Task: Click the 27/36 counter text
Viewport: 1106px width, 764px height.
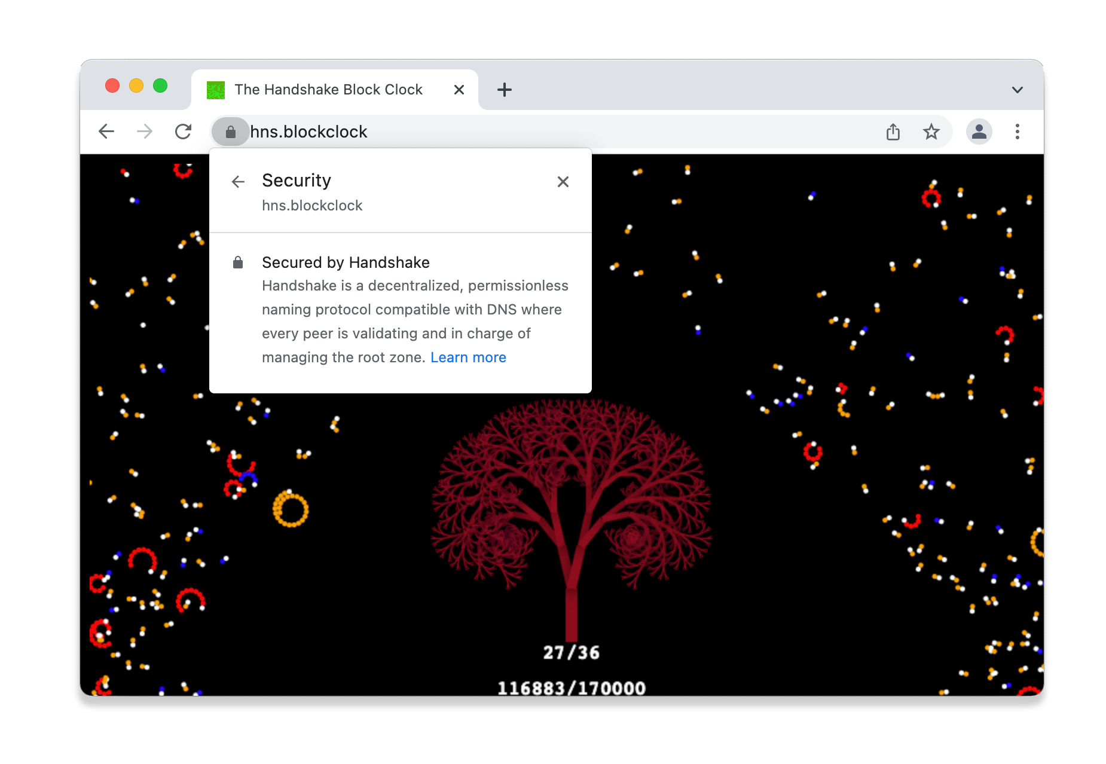Action: [571, 652]
